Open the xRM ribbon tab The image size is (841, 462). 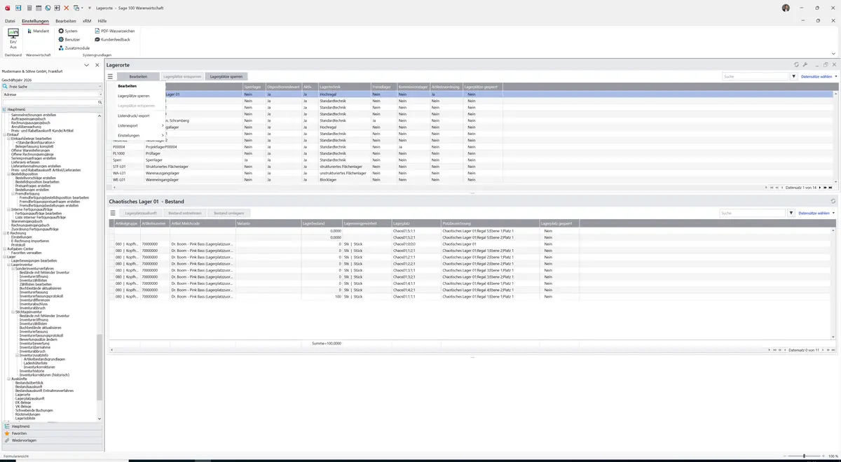[87, 21]
